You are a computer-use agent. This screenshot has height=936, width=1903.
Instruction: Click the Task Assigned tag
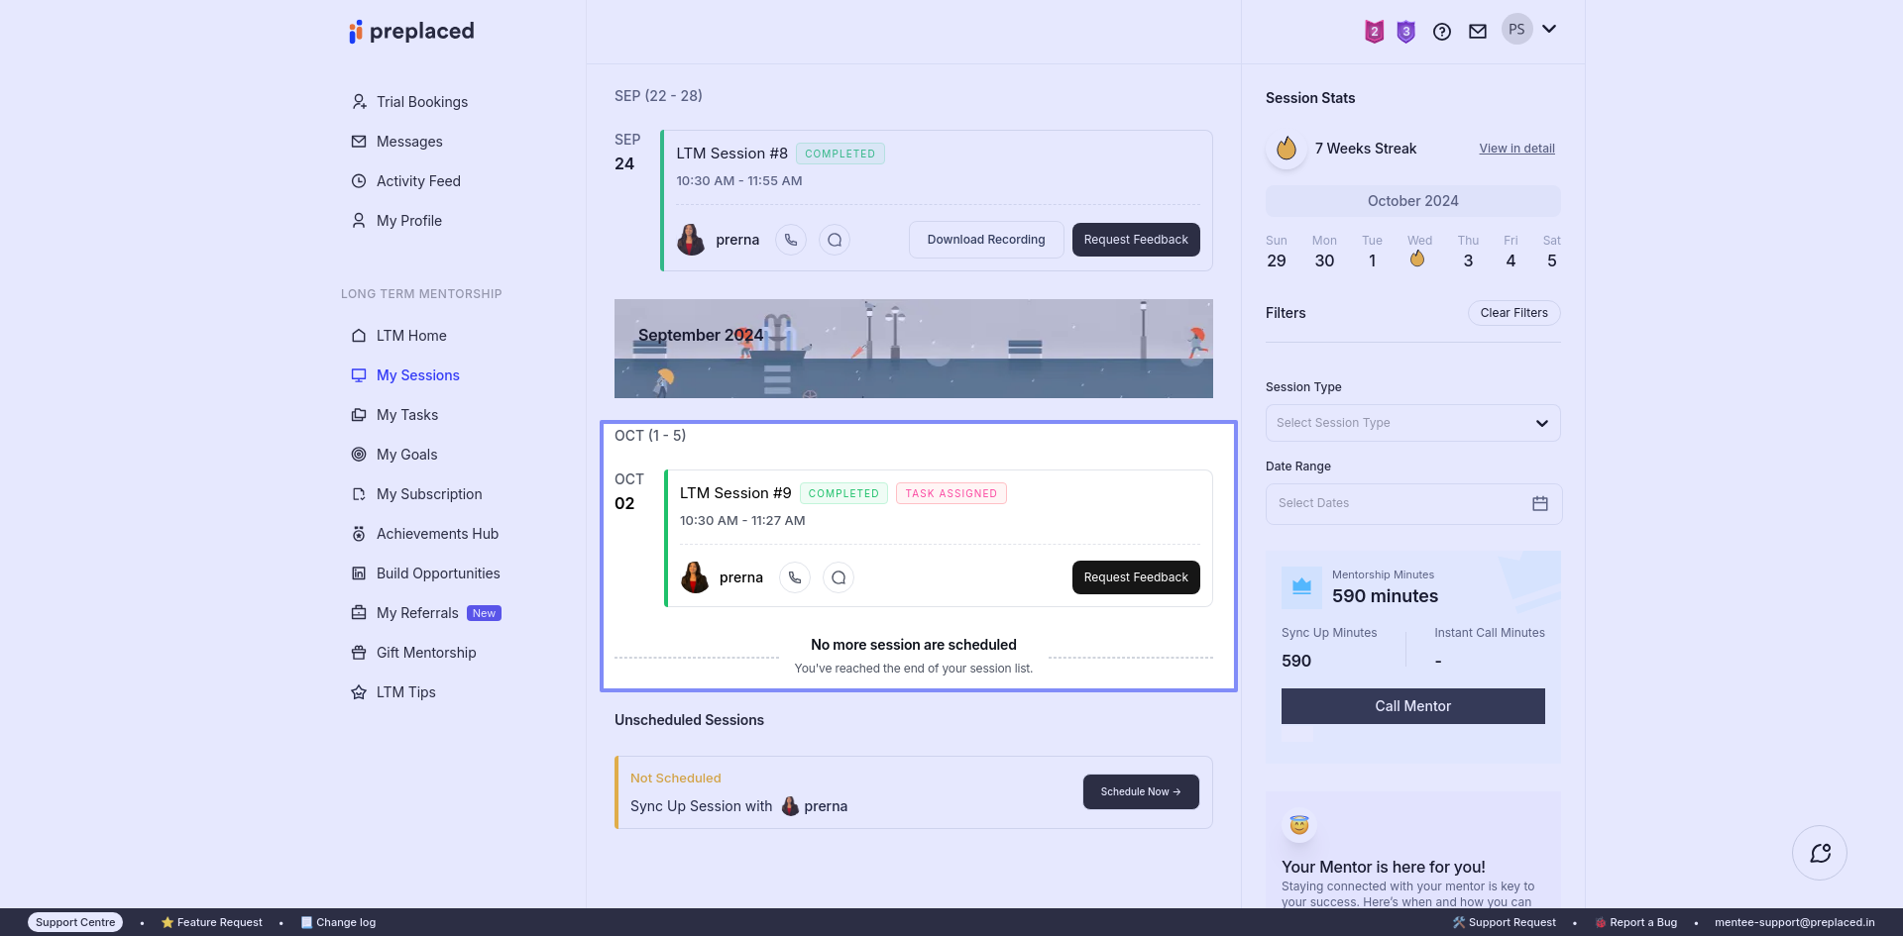coord(951,493)
